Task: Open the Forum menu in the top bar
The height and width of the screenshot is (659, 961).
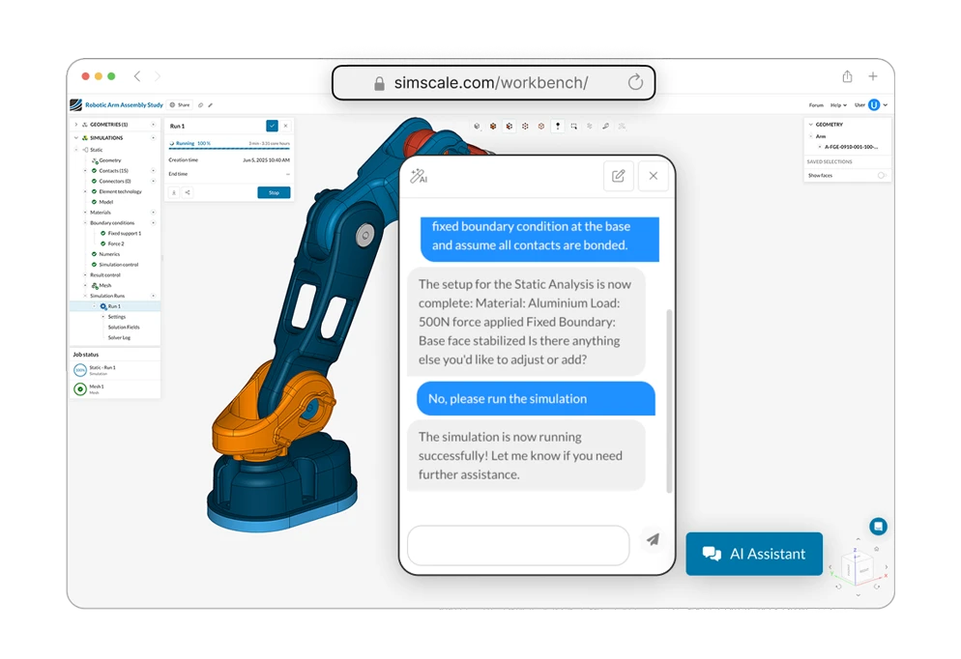Action: (817, 105)
